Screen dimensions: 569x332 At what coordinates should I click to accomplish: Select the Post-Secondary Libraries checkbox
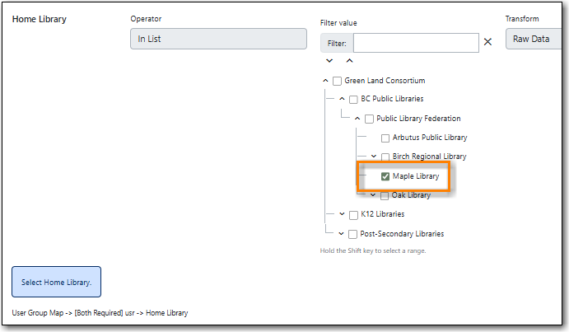click(353, 234)
